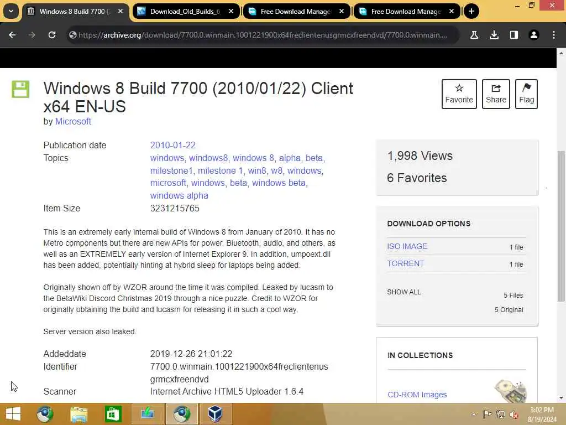Close the second Free Download Manager tab

[x=452, y=11]
